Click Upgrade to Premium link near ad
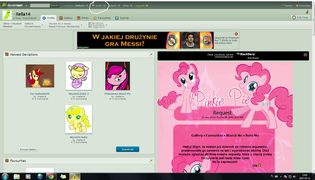The image size is (315, 180). [x=226, y=37]
